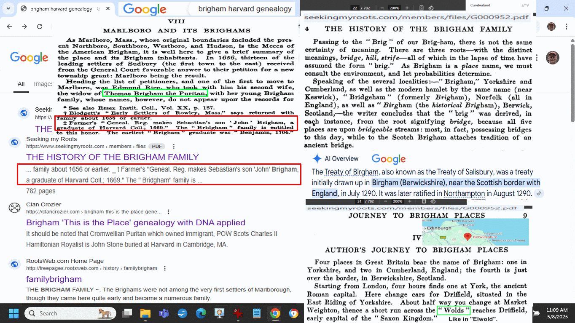The image size is (575, 323).
Task: Zoom in the PDF with plus button
Action: [x=407, y=8]
